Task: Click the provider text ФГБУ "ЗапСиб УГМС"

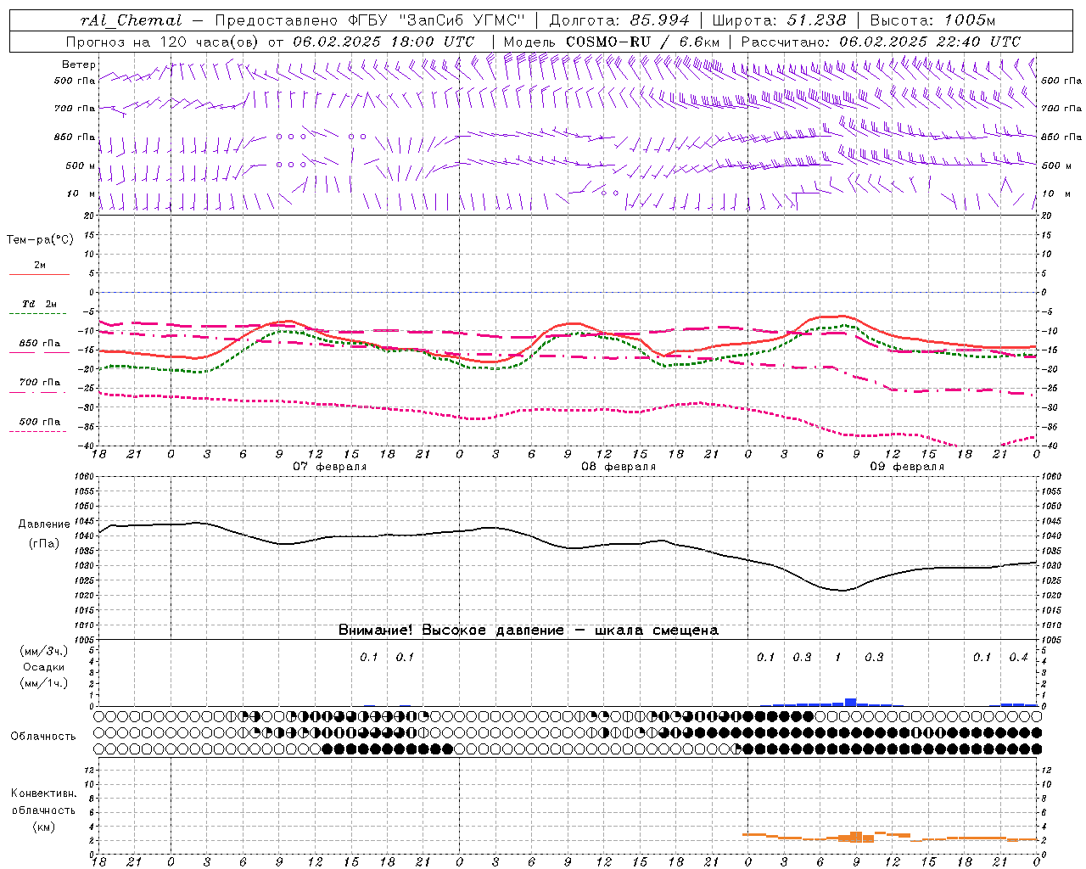Action: pyautogui.click(x=436, y=20)
